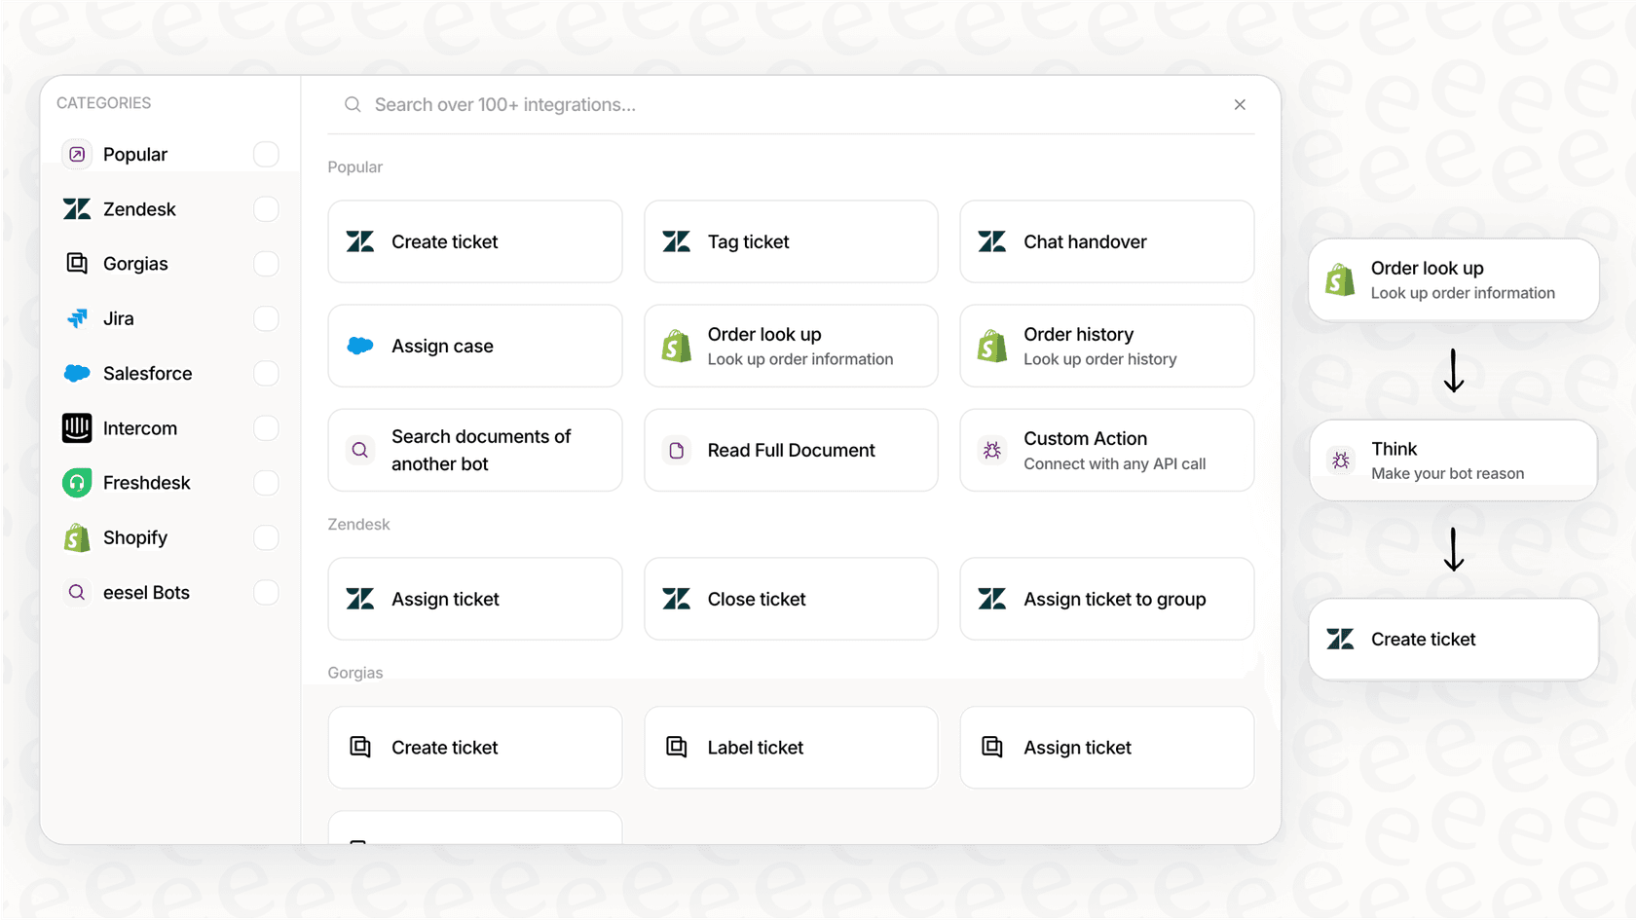Click Zendesk icon on Assign ticket to group
The image size is (1636, 920).
(992, 599)
